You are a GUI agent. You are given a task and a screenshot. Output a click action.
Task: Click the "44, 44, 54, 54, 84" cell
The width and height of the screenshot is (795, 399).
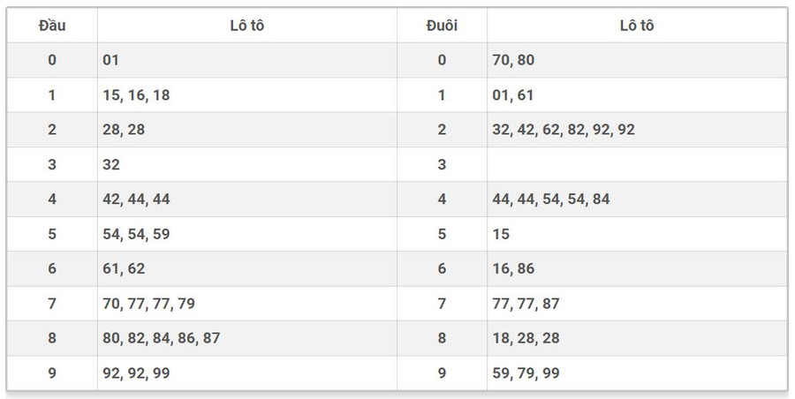tap(550, 199)
